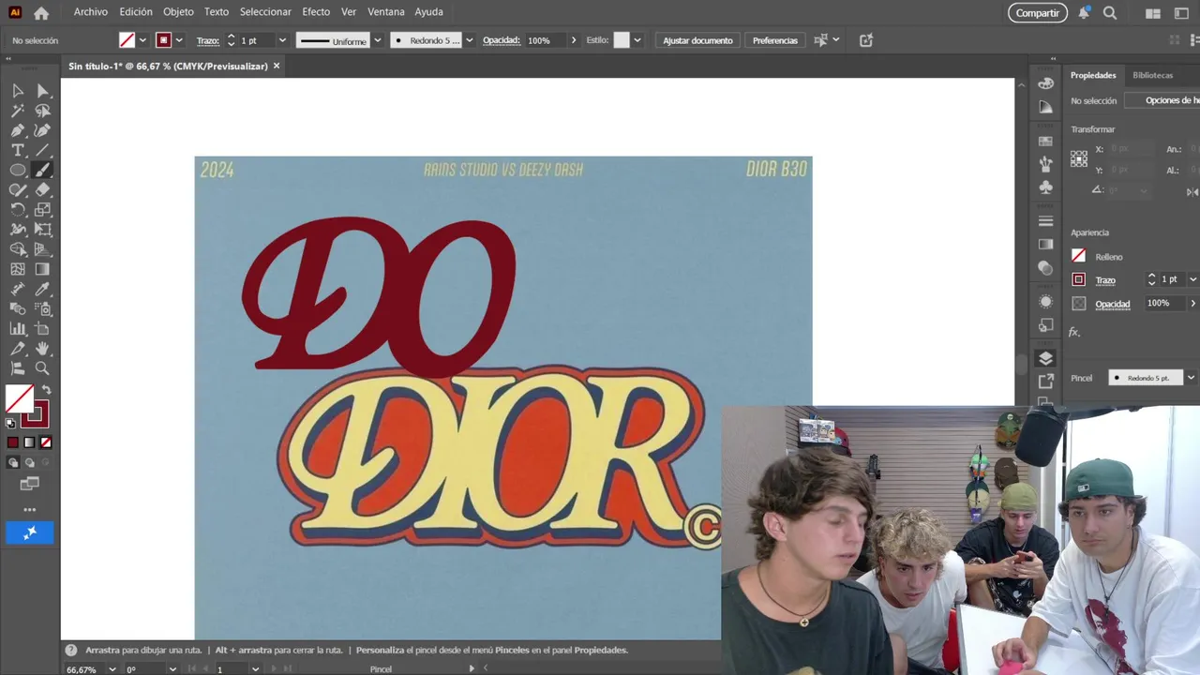Click the Preferencias button
Image resolution: width=1200 pixels, height=675 pixels.
pos(775,40)
